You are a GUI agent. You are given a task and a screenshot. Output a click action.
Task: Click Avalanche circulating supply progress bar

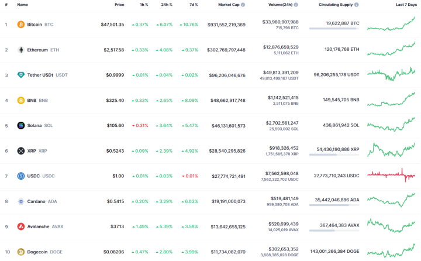coord(334,231)
